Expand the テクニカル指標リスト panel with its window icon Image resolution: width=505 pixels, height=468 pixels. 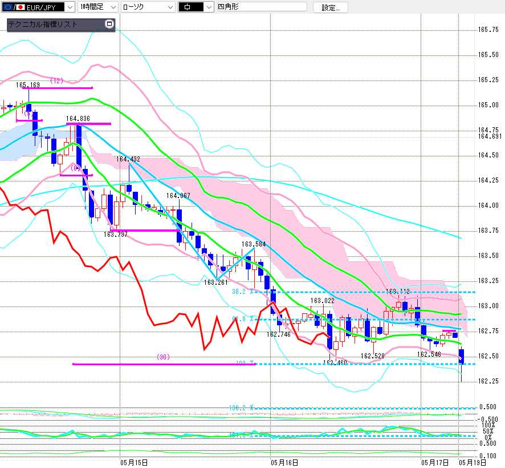(x=109, y=24)
